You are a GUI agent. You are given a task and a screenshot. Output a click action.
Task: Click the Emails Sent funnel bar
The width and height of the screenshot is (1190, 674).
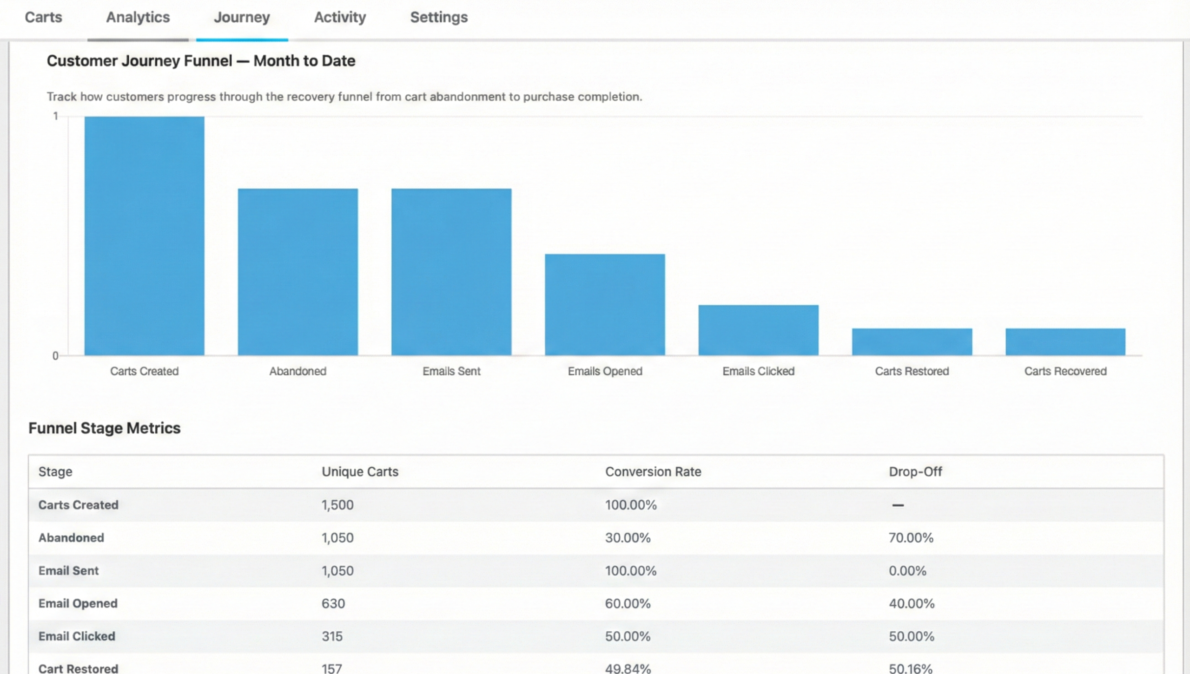pos(451,269)
